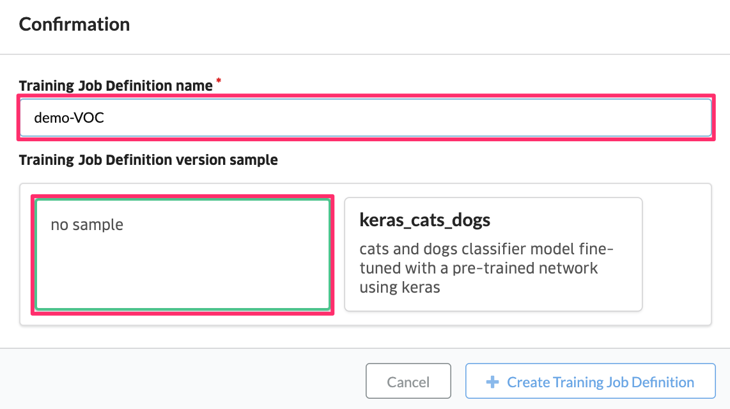Click "Training Job Definition version sample" label
Screen dimensions: 730x409
point(148,160)
